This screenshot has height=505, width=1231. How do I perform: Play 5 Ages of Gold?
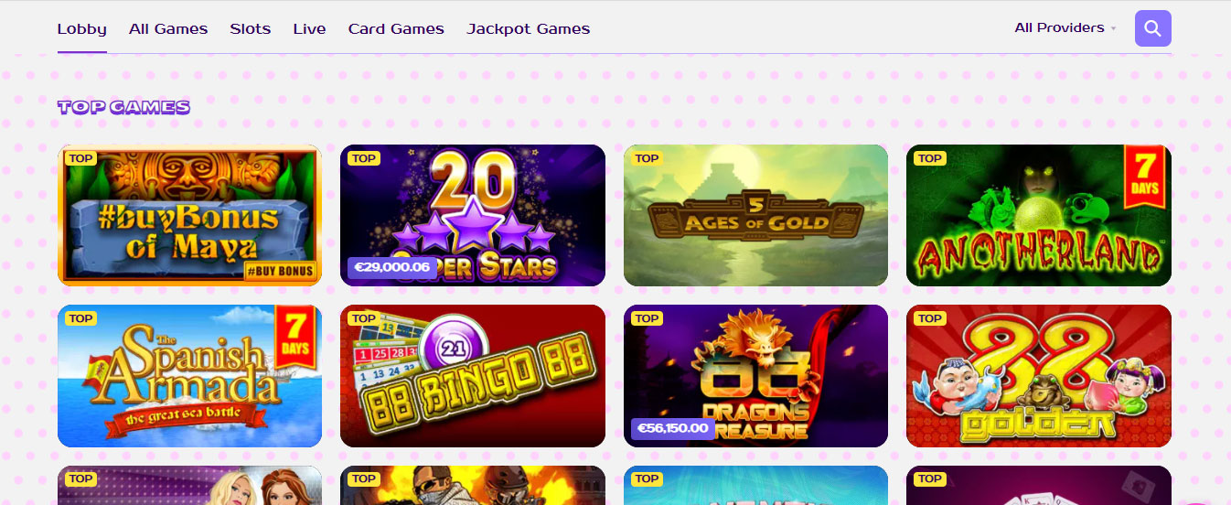tap(755, 215)
